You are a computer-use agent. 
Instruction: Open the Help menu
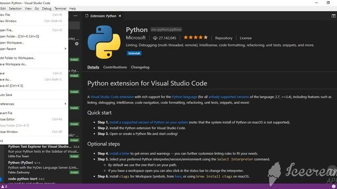[73, 8]
